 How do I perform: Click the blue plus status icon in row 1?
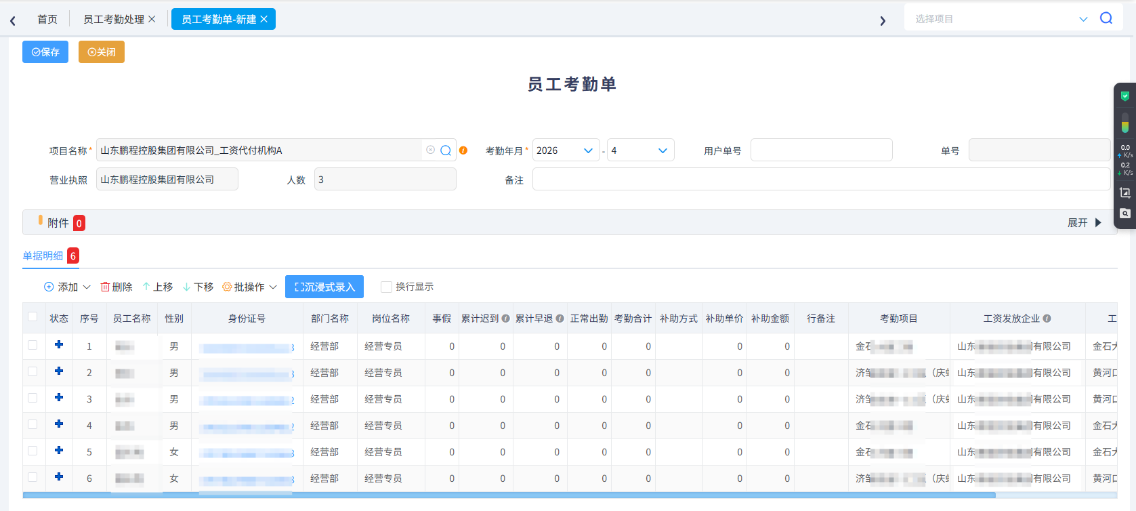tap(59, 345)
